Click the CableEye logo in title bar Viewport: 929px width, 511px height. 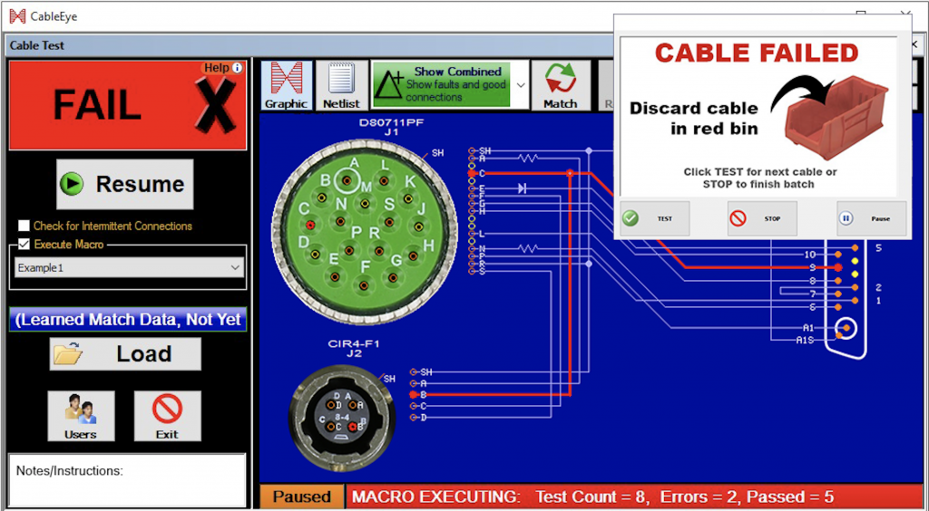(x=18, y=16)
